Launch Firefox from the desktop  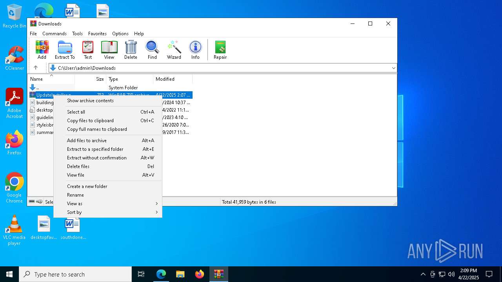[x=15, y=143]
